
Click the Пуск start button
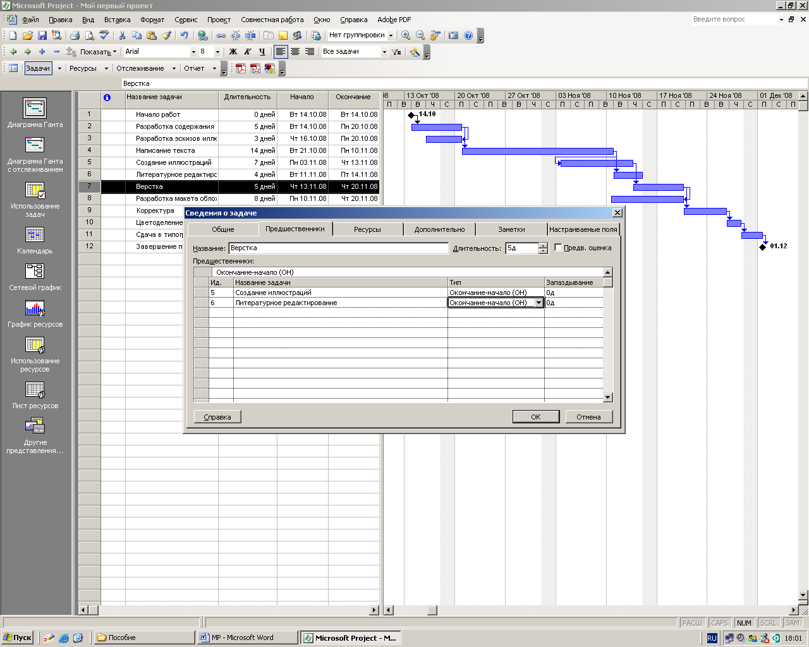click(x=18, y=638)
